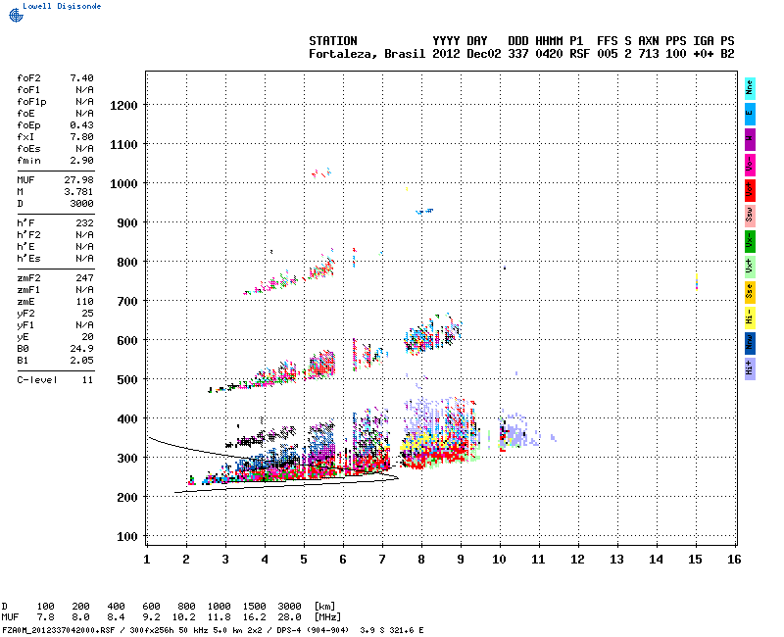Click the isolated echo mark at 15 MHz
Image resolution: width=784 pixels, height=637 pixels.
click(x=697, y=281)
